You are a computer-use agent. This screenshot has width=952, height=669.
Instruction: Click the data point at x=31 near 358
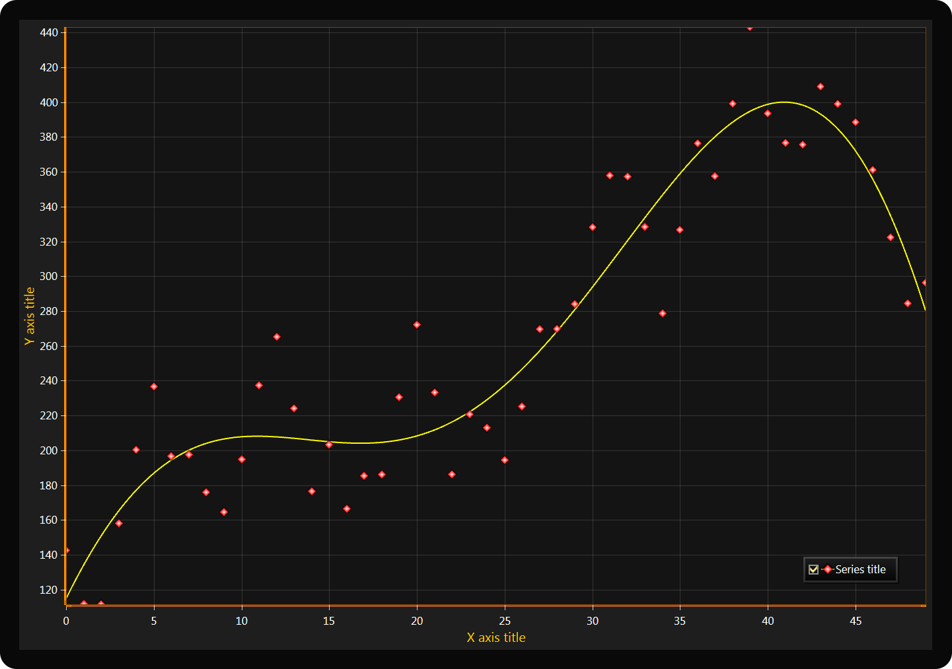[x=610, y=176]
